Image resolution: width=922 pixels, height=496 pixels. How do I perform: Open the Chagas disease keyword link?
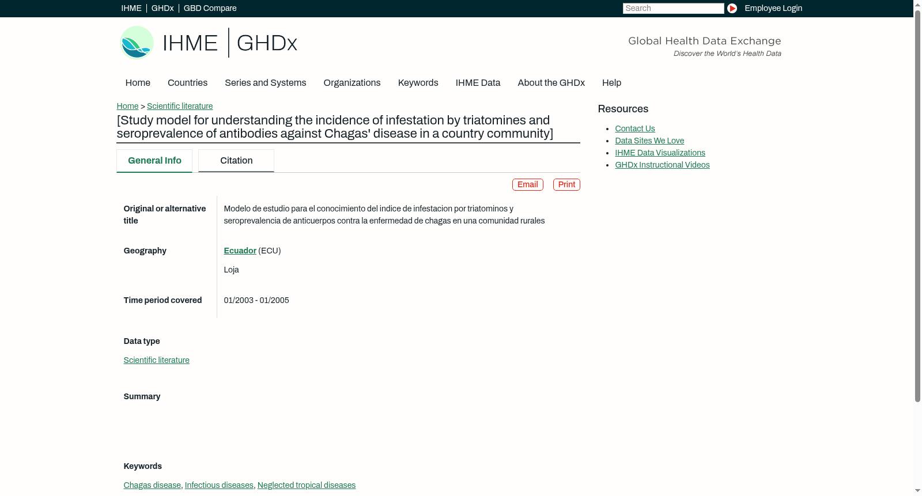point(152,485)
